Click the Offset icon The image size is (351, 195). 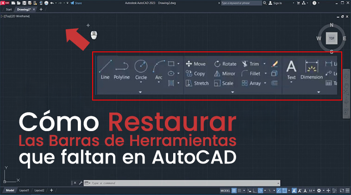point(275,83)
